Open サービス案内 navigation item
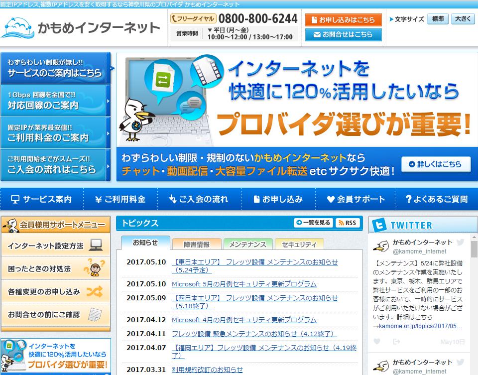The image size is (478, 375). pos(41,199)
